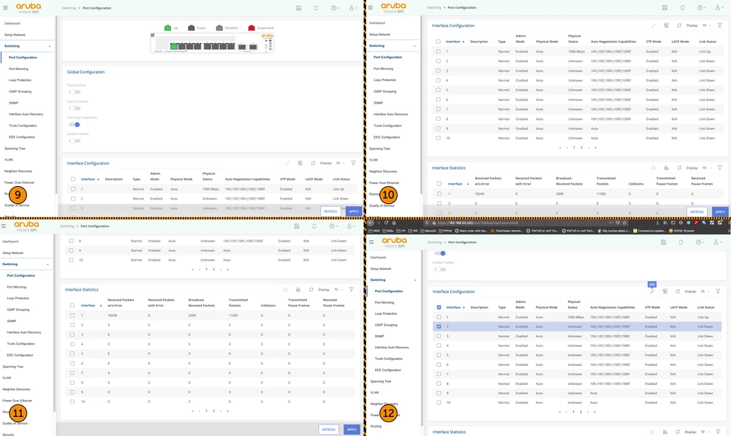Screen dimensions: 731x436
Task: Click the save configuration icon in panel 10
Action: [x=664, y=8]
